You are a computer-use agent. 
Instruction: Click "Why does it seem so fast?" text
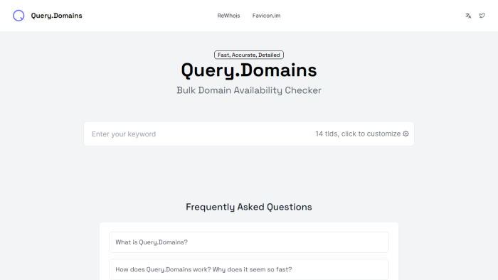point(252,269)
